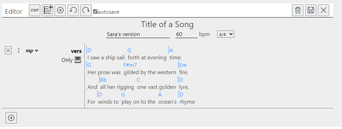Delete song using trash can icon
This screenshot has height=129, width=342.
pyautogui.click(x=298, y=10)
